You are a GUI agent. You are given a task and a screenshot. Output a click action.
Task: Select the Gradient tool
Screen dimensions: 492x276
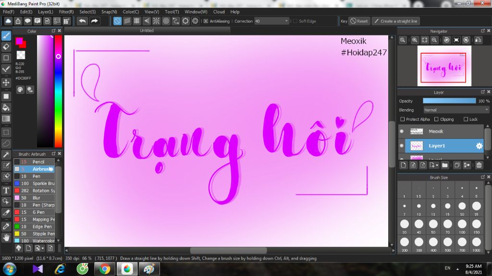(x=6, y=119)
